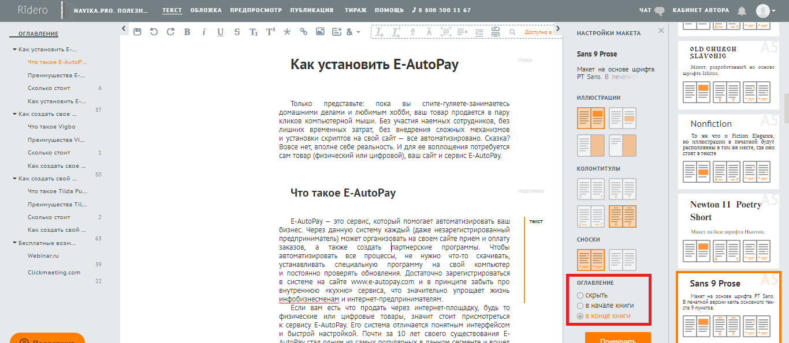789x343 pixels.
Task: Apply underline formatting
Action: click(x=220, y=32)
